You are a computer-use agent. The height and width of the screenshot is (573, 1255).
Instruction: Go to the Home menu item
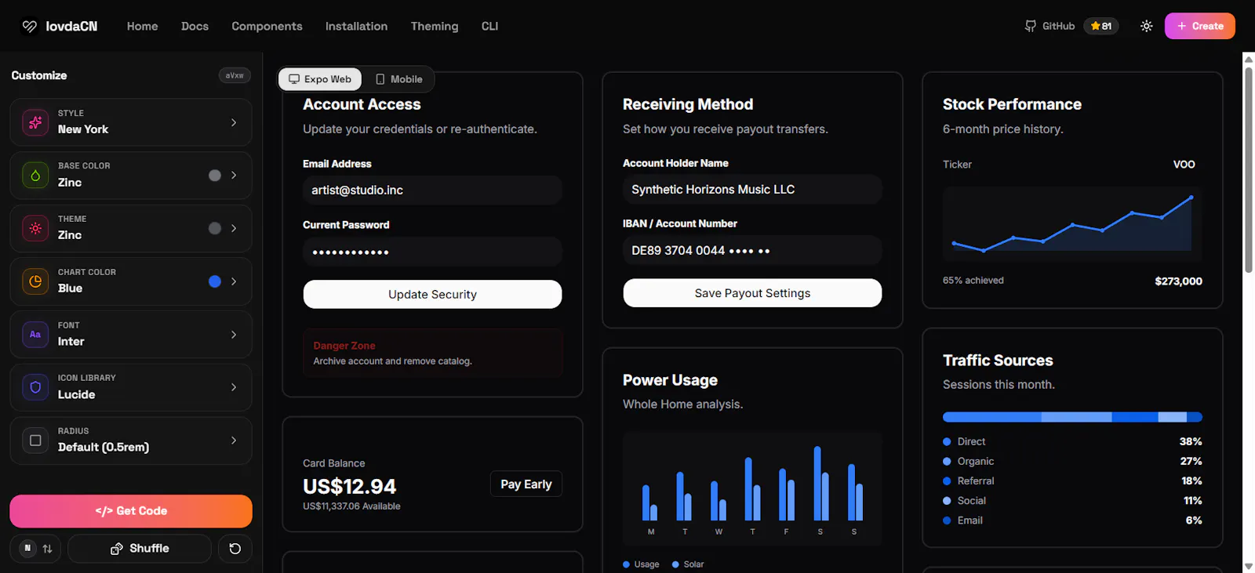coord(142,26)
